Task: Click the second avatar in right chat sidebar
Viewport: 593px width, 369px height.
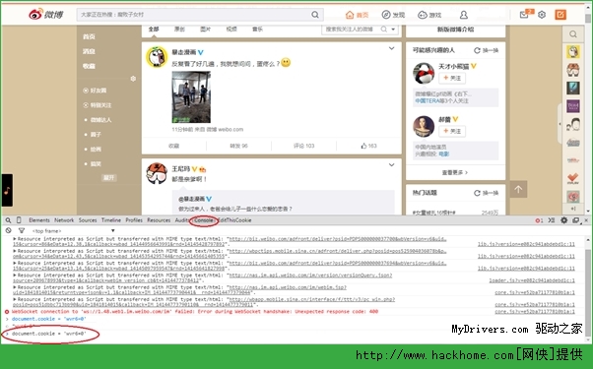Action: [x=573, y=70]
